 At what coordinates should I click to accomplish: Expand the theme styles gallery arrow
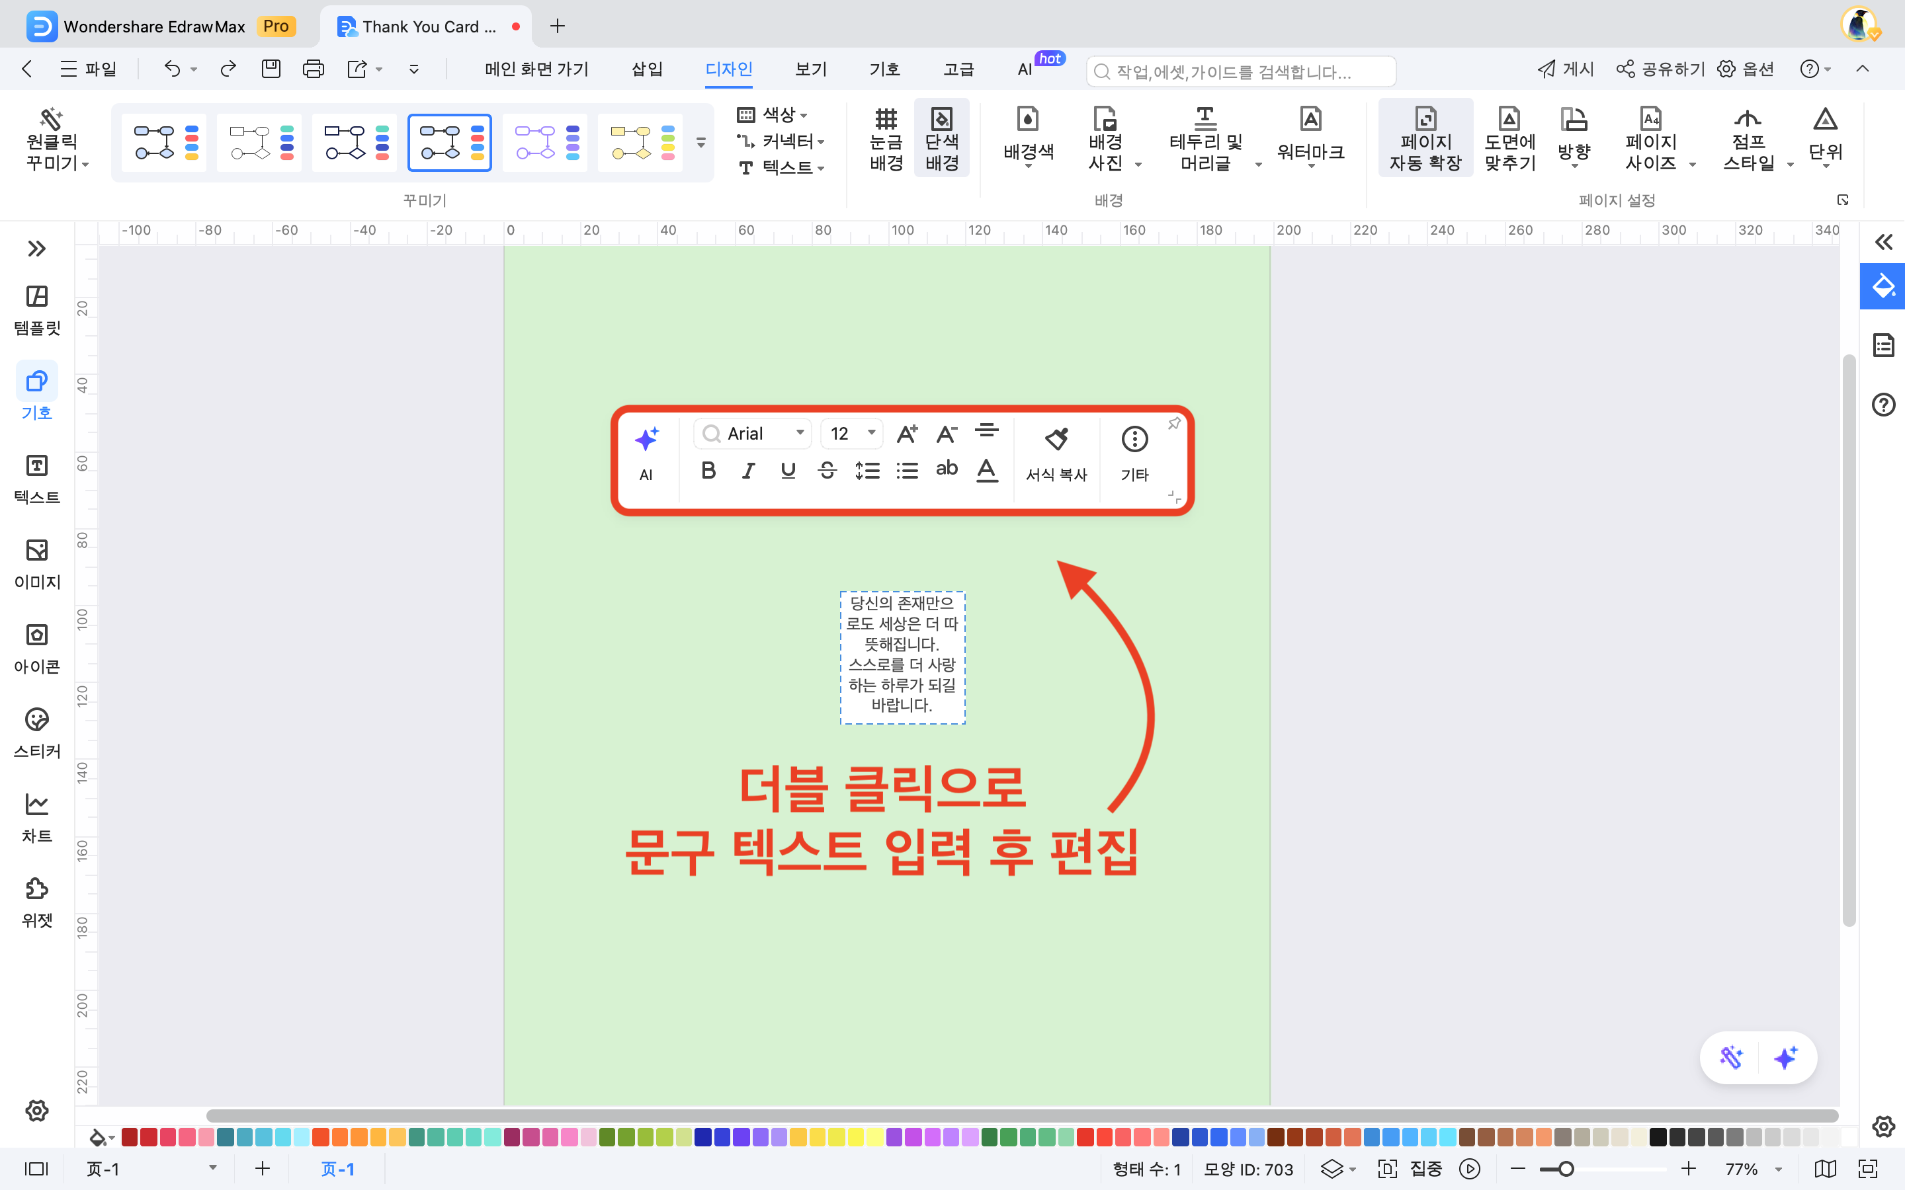click(700, 143)
